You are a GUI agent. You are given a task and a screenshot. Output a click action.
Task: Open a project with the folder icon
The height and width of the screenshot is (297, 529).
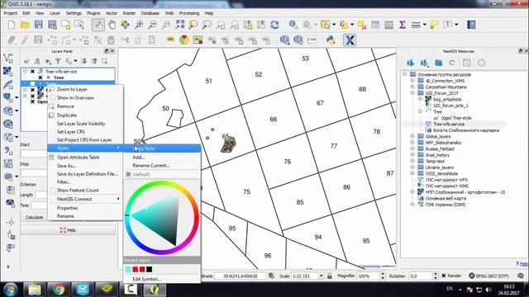[x=25, y=25]
